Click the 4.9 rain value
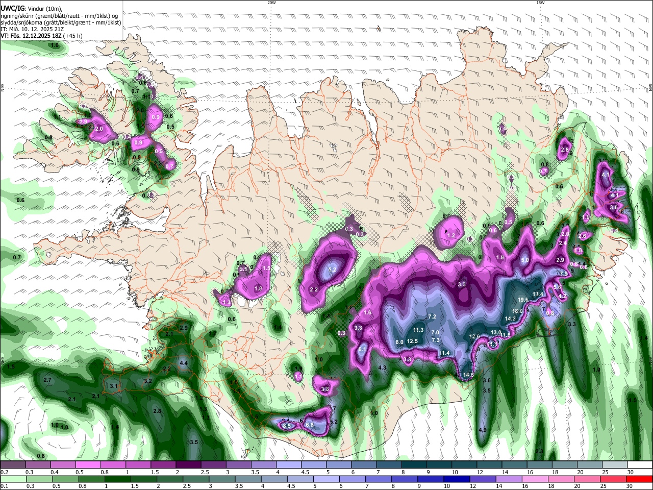The width and height of the screenshot is (653, 490). [x=483, y=430]
